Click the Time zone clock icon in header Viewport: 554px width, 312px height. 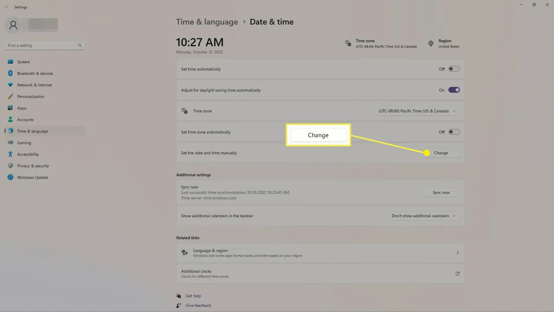[x=348, y=44]
